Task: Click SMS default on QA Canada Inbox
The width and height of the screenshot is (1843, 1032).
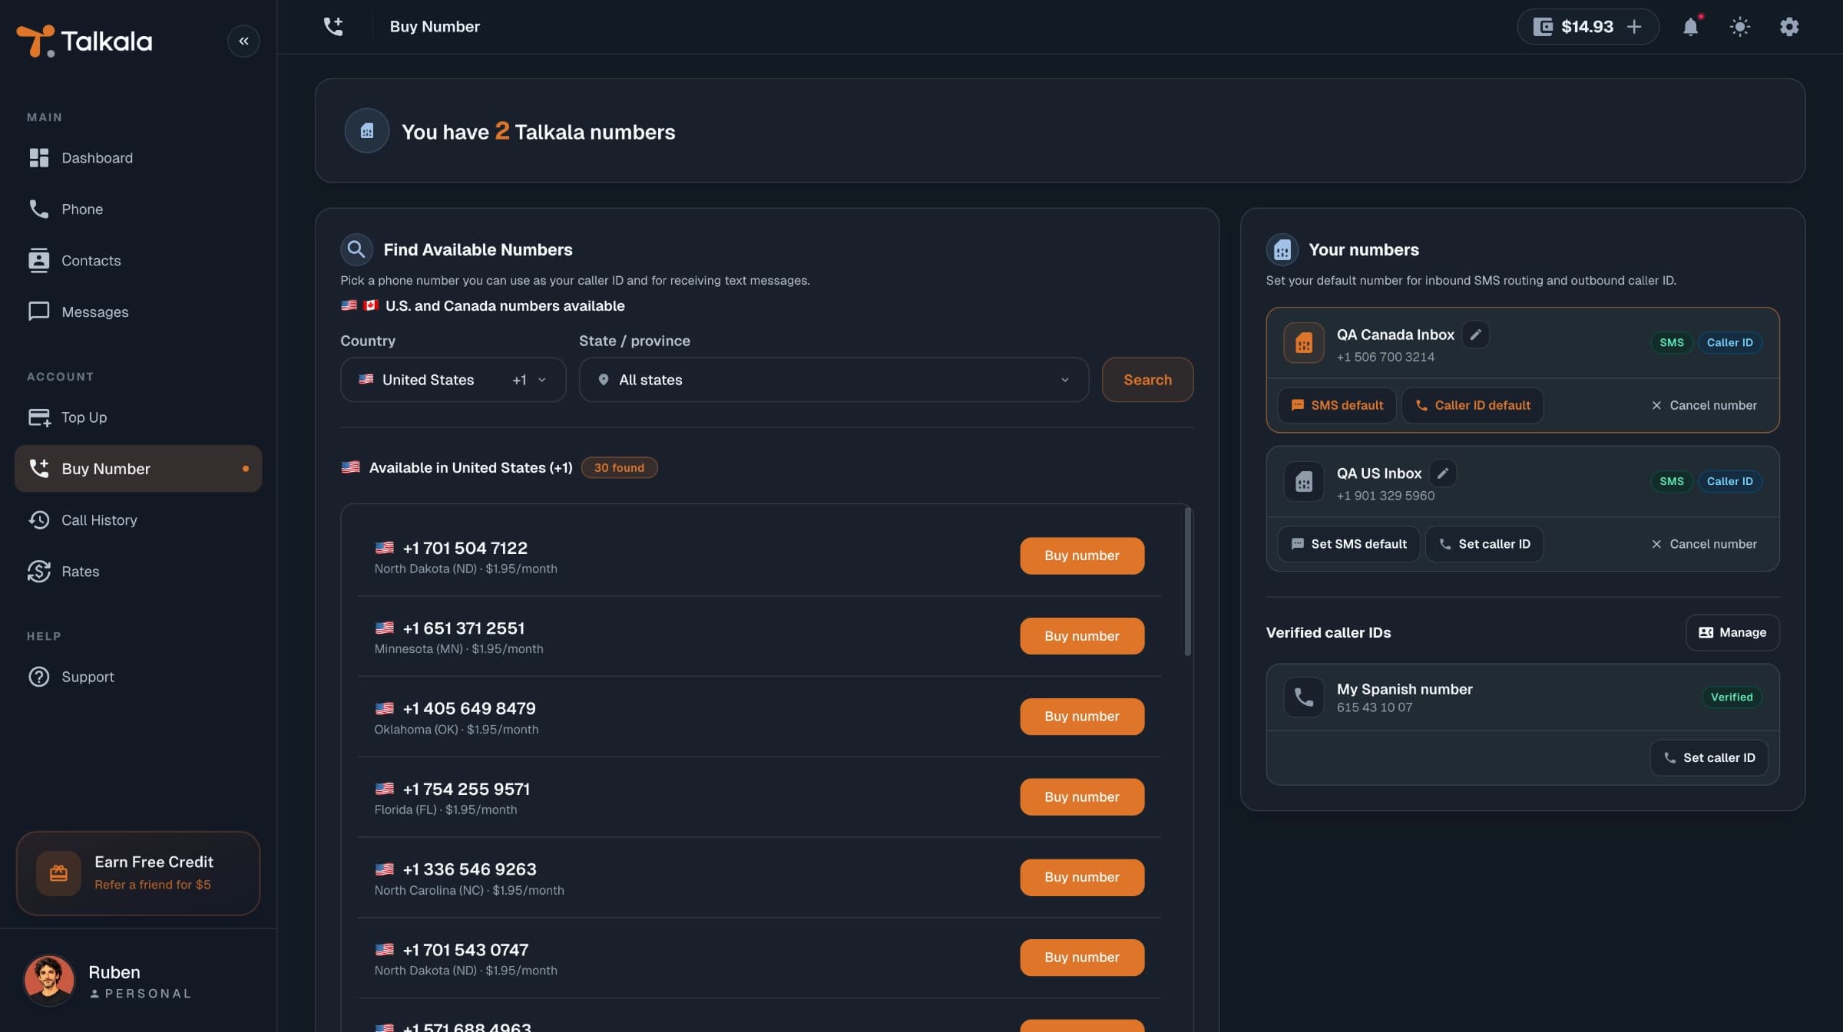Action: 1337,405
